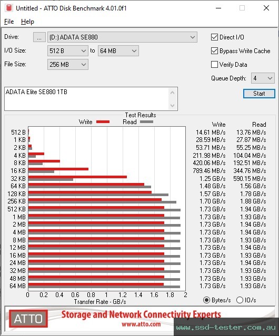Image resolution: width=279 pixels, height=336 pixels.
Task: Click the drive browse '...' button
Action: point(39,37)
